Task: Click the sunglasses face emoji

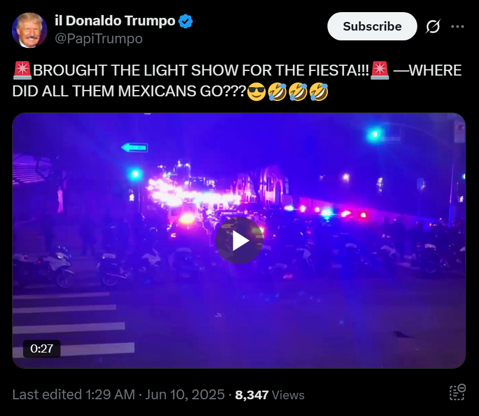Action: click(257, 92)
